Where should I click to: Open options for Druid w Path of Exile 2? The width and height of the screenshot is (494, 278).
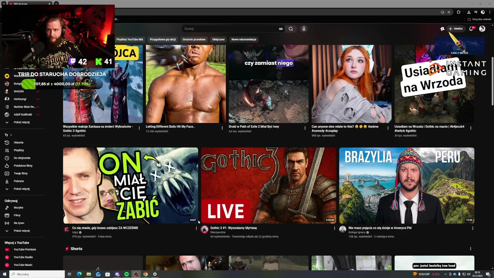[305, 128]
